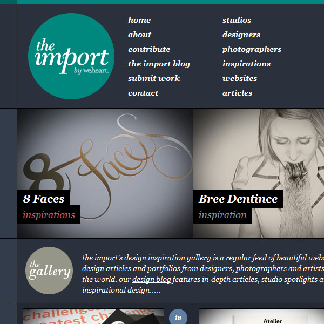Open the contribute link
324x324 pixels.
point(149,49)
